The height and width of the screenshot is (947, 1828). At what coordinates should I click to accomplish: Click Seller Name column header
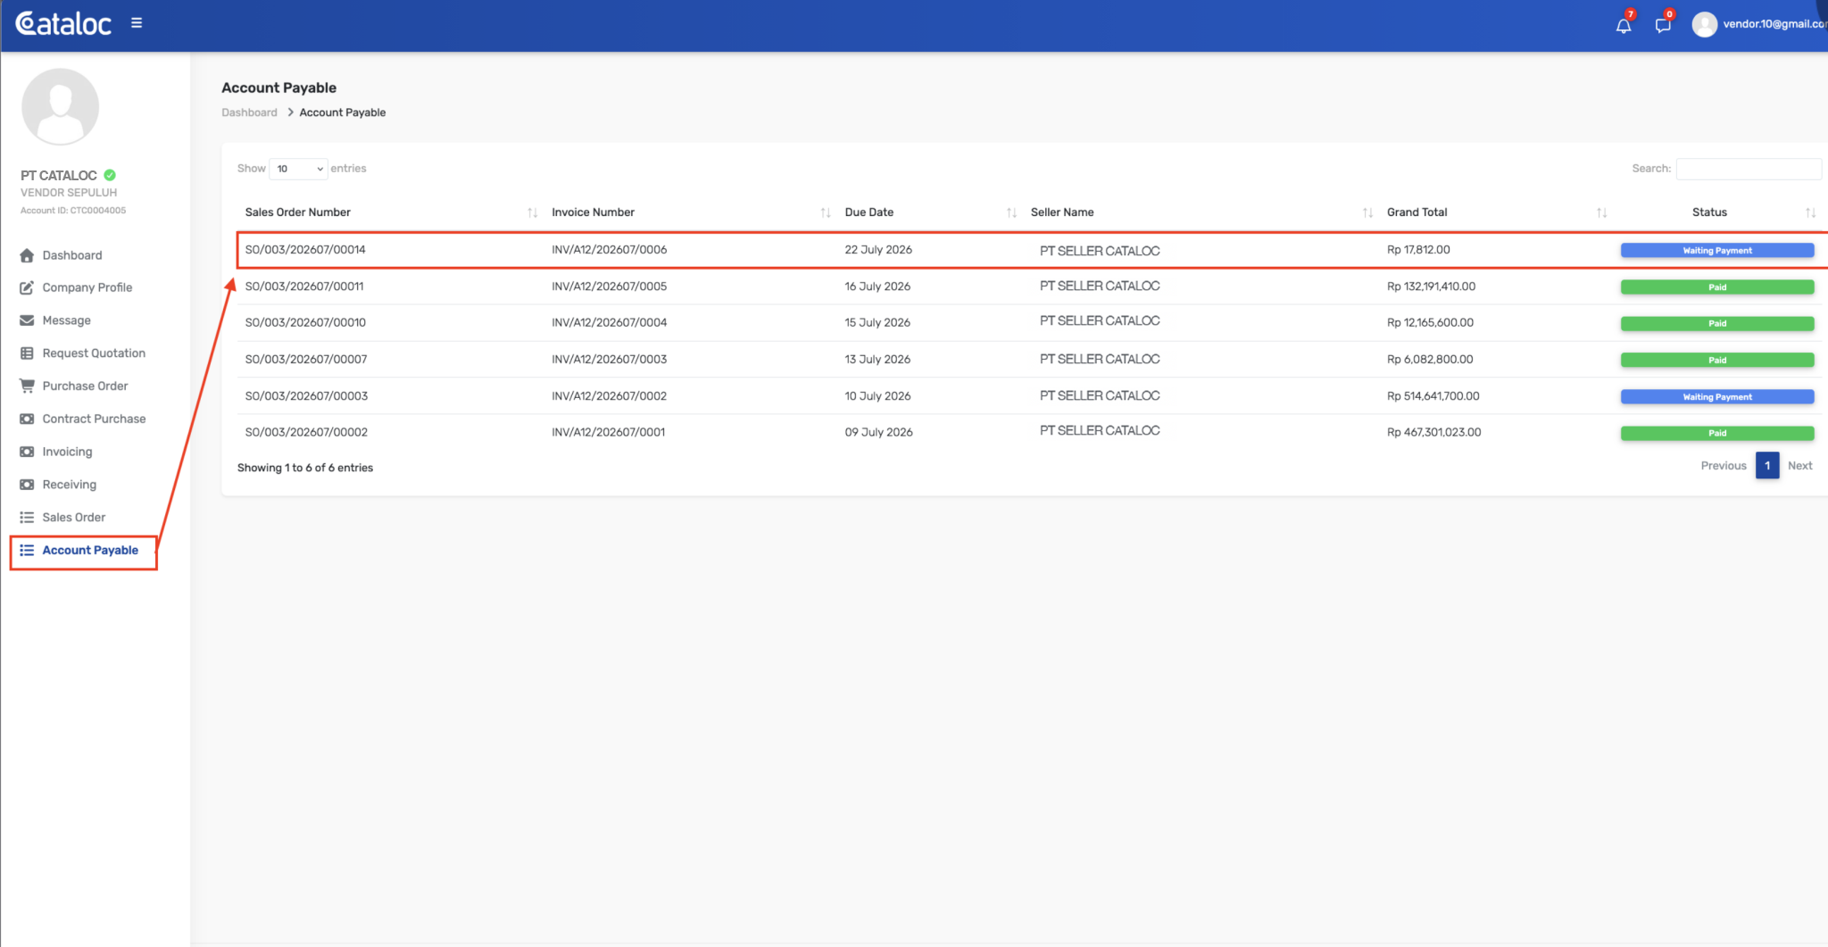pos(1062,212)
